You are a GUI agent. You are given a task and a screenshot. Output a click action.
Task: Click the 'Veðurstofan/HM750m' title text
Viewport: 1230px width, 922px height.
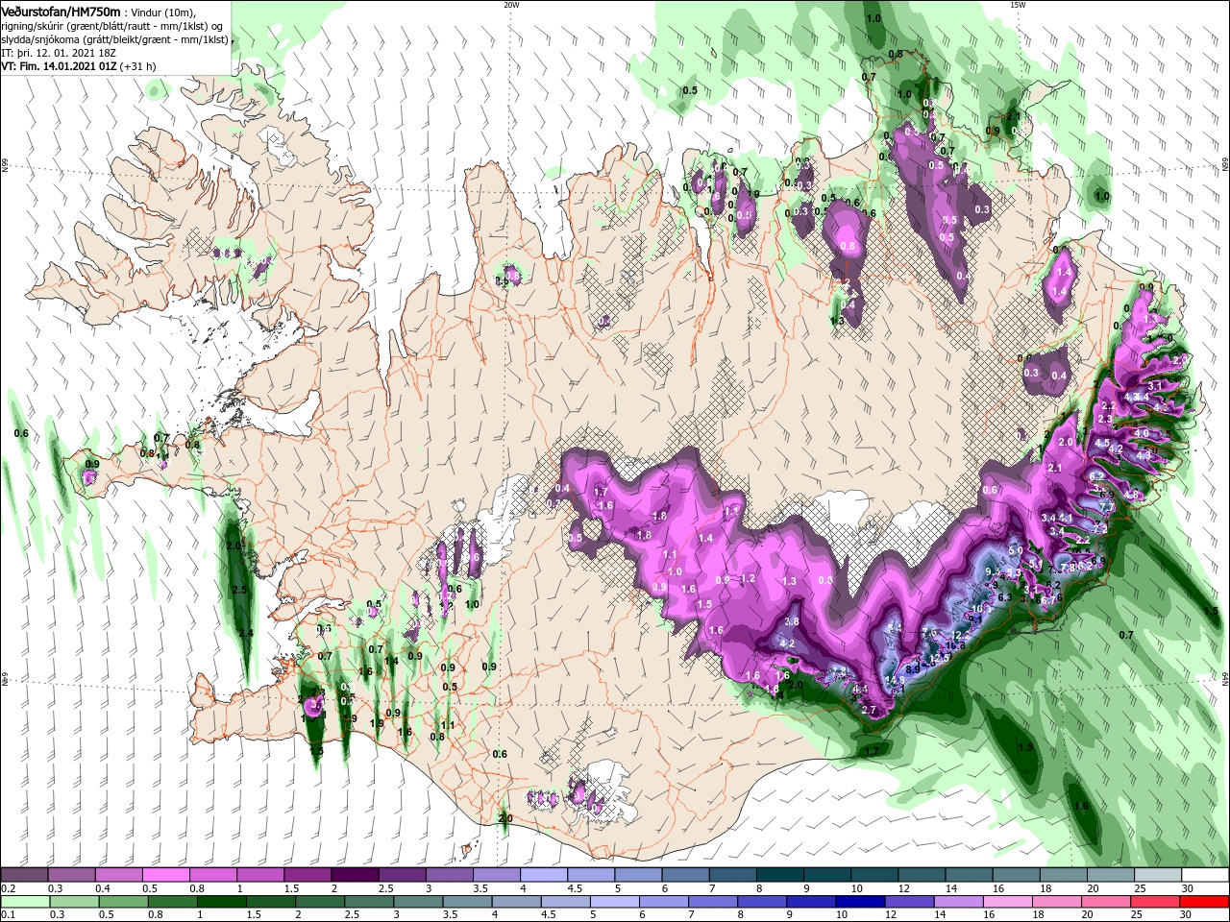point(61,11)
